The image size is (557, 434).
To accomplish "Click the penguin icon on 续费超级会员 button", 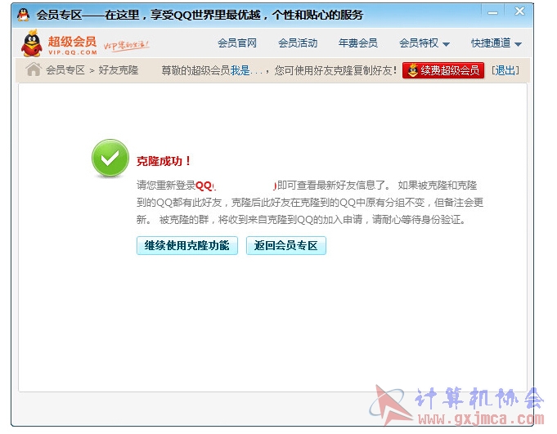I will pyautogui.click(x=412, y=70).
